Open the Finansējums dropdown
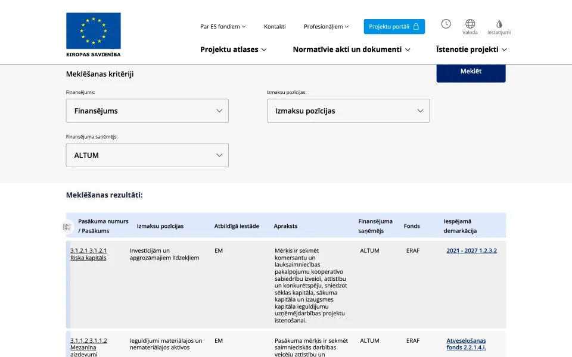Screen dimensions: 572x357 (x=147, y=111)
